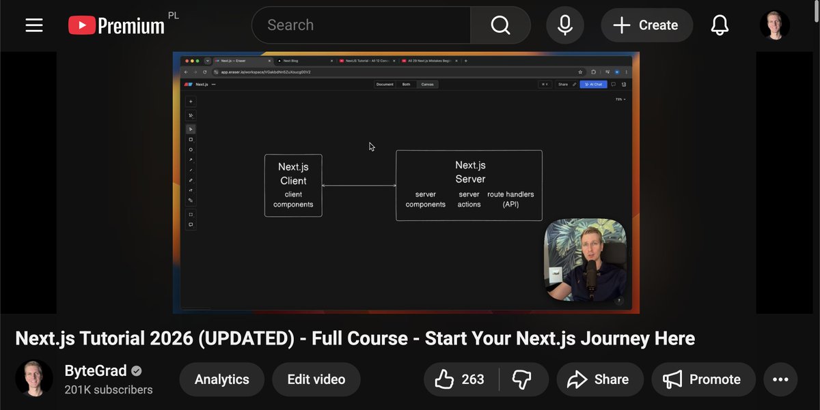Click the reload button in video's browser
Image resolution: width=820 pixels, height=410 pixels.
point(205,72)
